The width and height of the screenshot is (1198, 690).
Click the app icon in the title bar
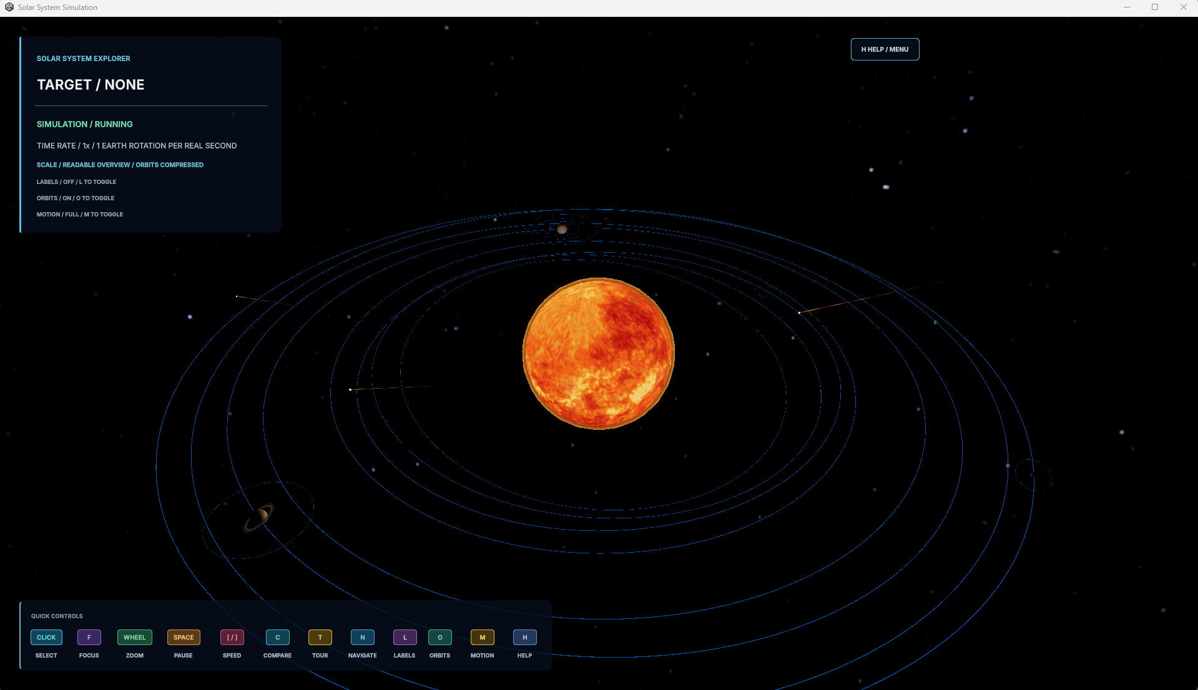pyautogui.click(x=9, y=7)
